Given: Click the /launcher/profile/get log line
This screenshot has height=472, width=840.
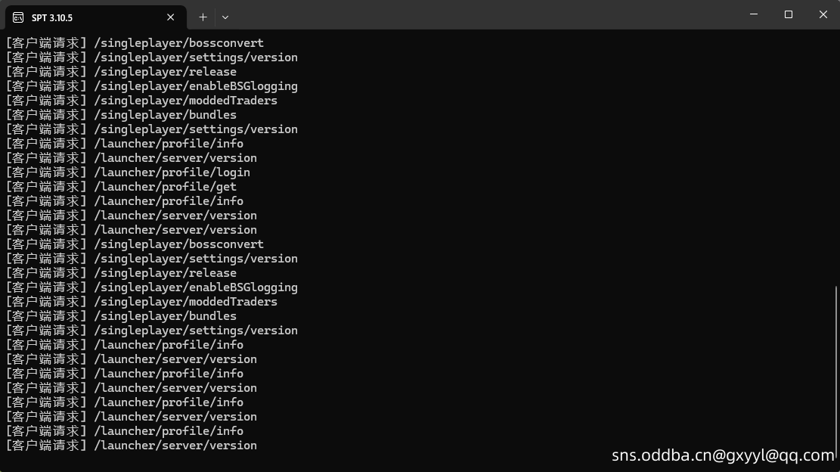Looking at the screenshot, I should (x=121, y=186).
